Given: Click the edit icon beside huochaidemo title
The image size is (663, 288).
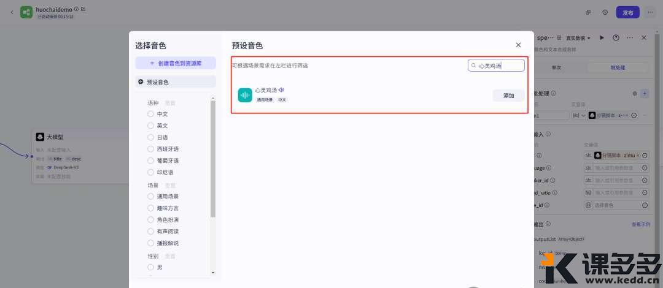Looking at the screenshot, I should (83, 9).
